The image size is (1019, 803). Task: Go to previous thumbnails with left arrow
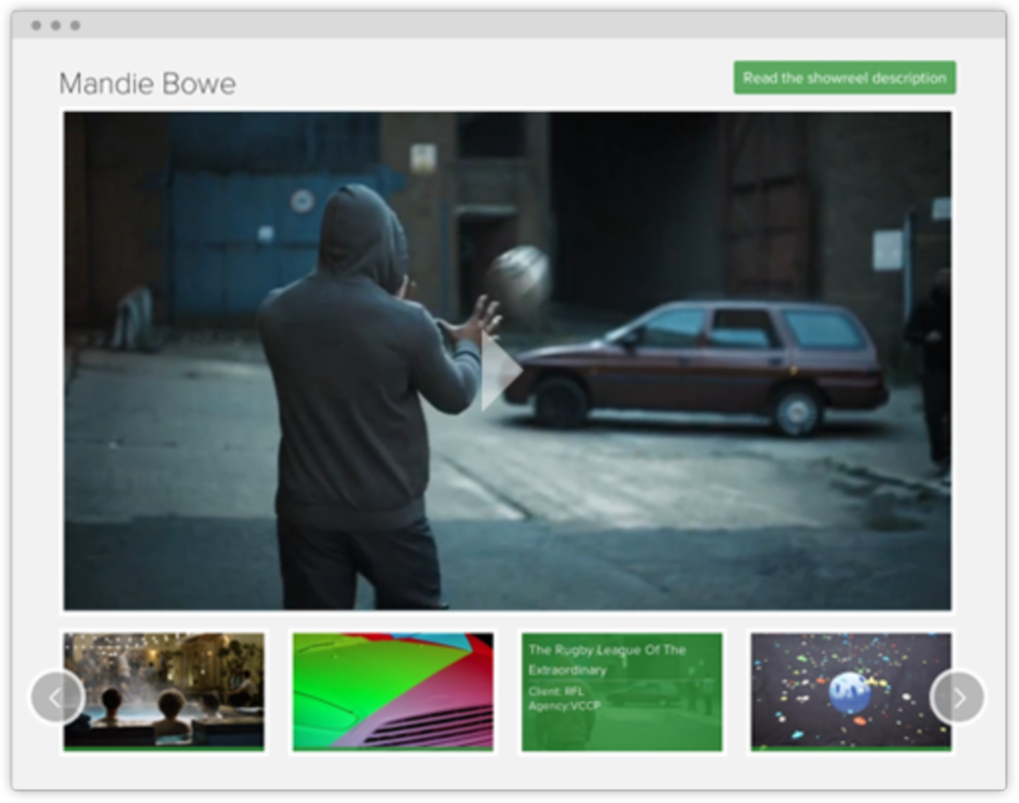[57, 697]
